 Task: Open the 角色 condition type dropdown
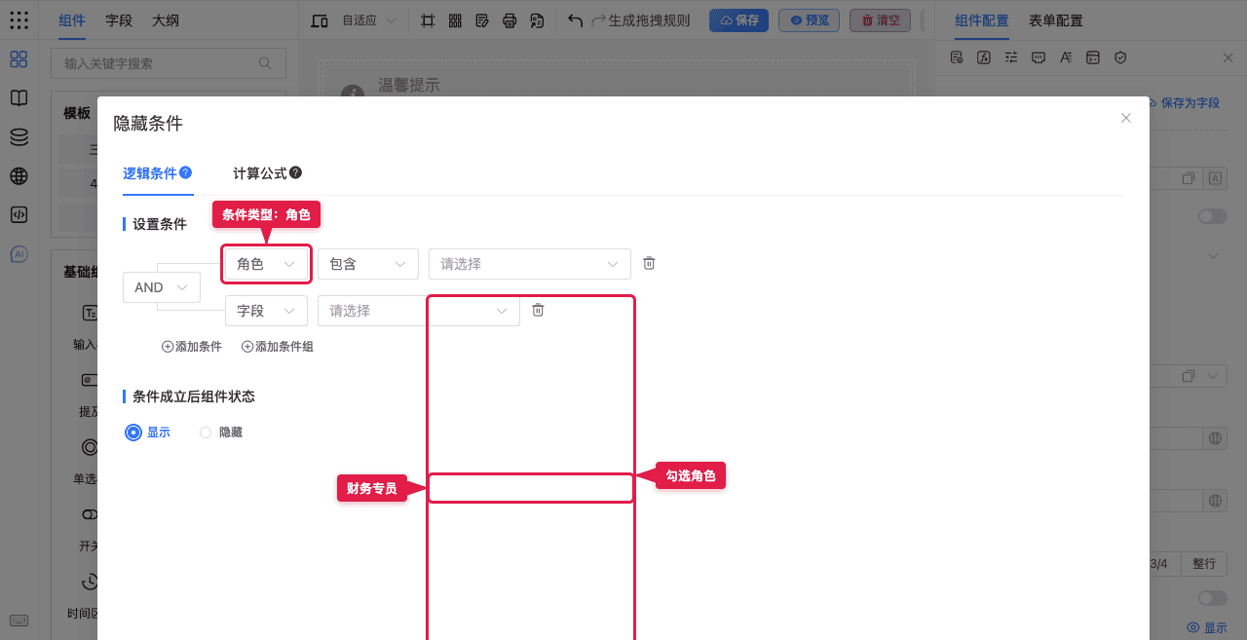click(266, 264)
